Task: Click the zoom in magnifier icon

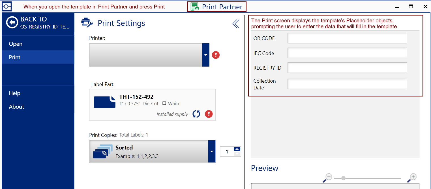Action: (412, 177)
